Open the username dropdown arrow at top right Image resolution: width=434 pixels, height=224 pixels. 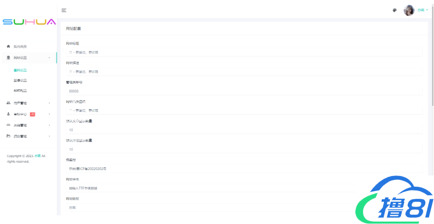click(x=427, y=10)
